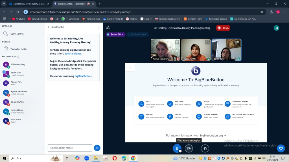This screenshot has width=289, height=162.
Task: Open the BigBlueButton link in chat
Action: pos(83,76)
